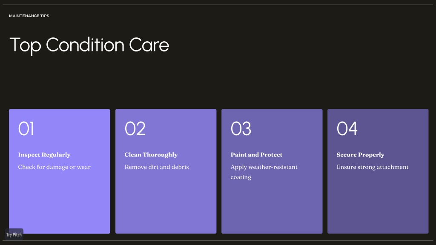Select the 02 number heading
Viewport: 436px width, 245px height.
135,128
